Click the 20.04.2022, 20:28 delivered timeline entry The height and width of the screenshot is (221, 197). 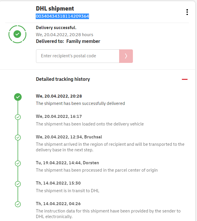point(59,96)
